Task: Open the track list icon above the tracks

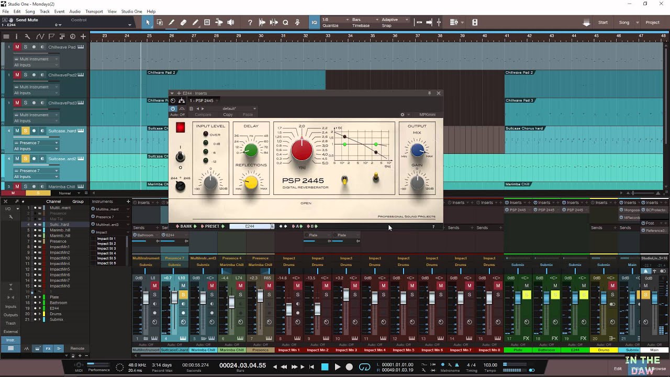Action: (6, 37)
